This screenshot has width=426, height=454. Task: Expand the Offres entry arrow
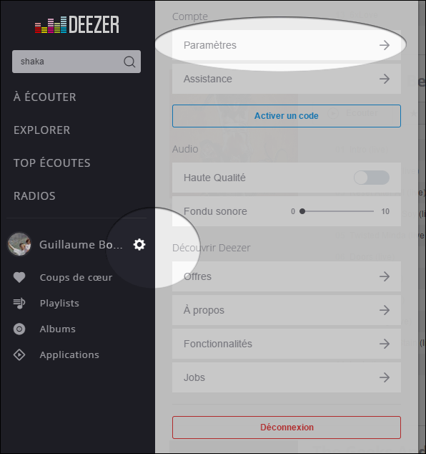(385, 276)
